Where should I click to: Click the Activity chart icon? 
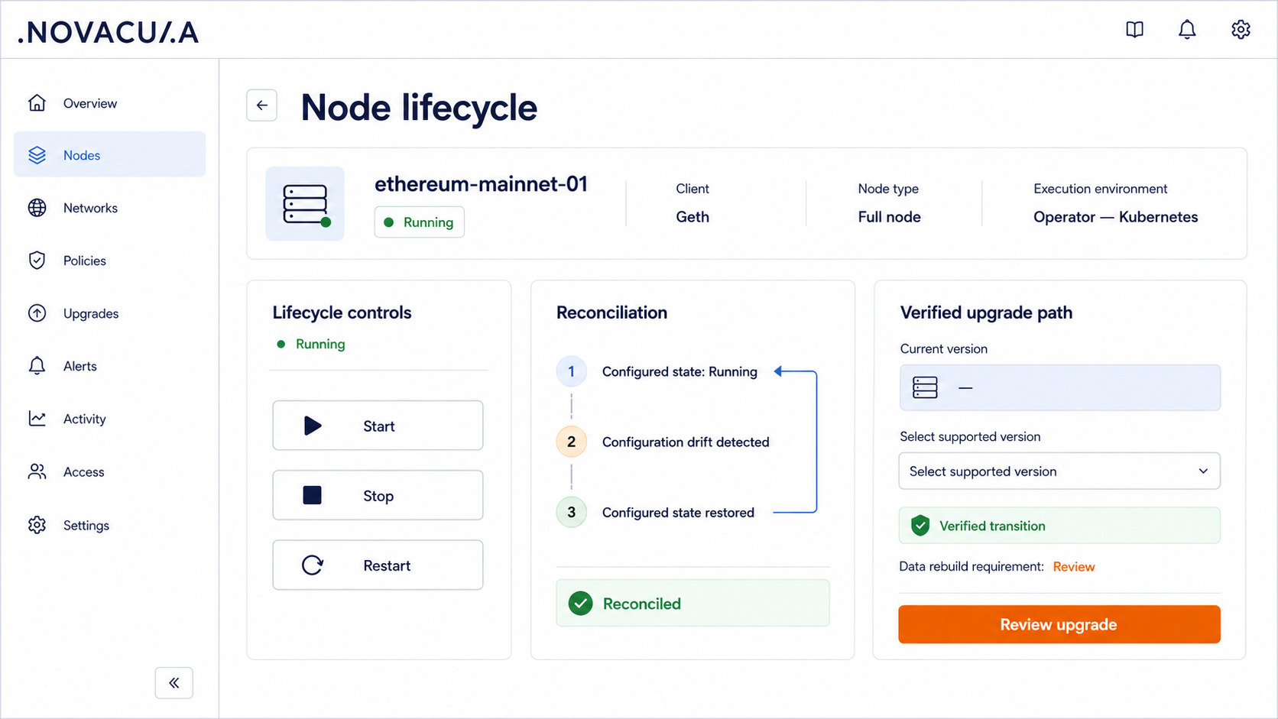[37, 419]
